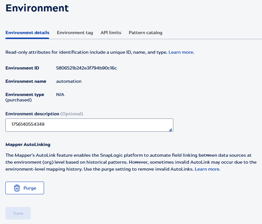Click the (purchased) text under Environment type
The width and height of the screenshot is (262, 224).
click(19, 100)
